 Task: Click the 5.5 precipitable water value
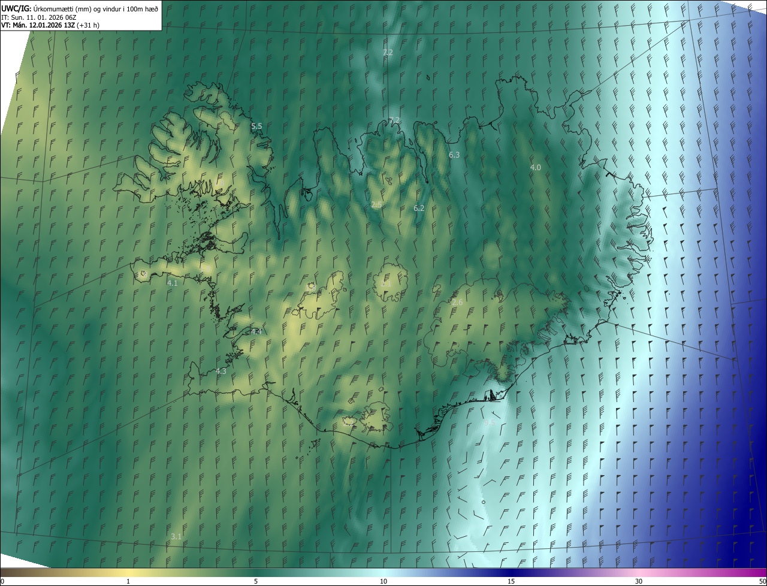point(256,126)
